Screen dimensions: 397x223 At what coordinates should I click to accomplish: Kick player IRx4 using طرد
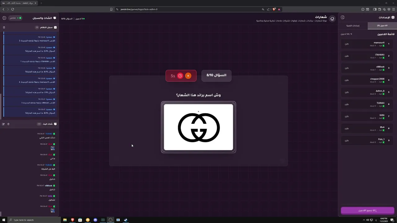click(347, 128)
